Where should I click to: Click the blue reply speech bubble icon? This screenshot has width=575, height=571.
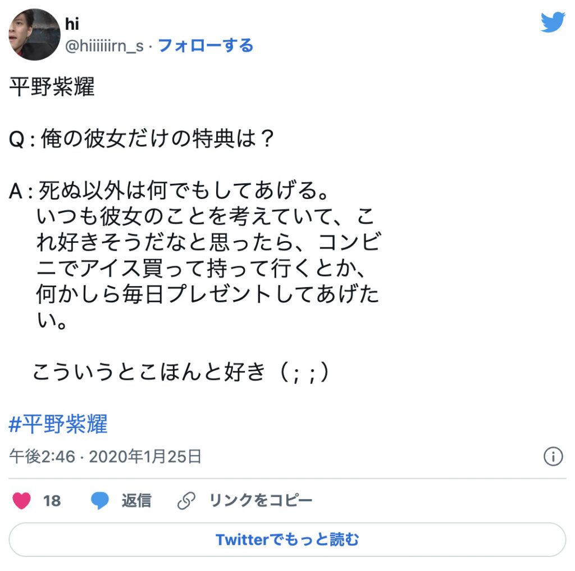[100, 500]
